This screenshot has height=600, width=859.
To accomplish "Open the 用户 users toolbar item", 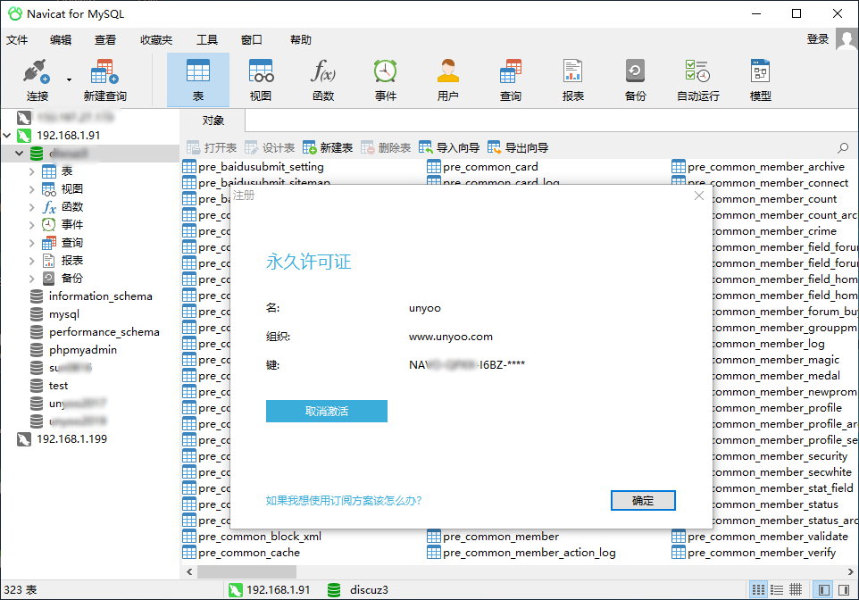I will (x=447, y=80).
